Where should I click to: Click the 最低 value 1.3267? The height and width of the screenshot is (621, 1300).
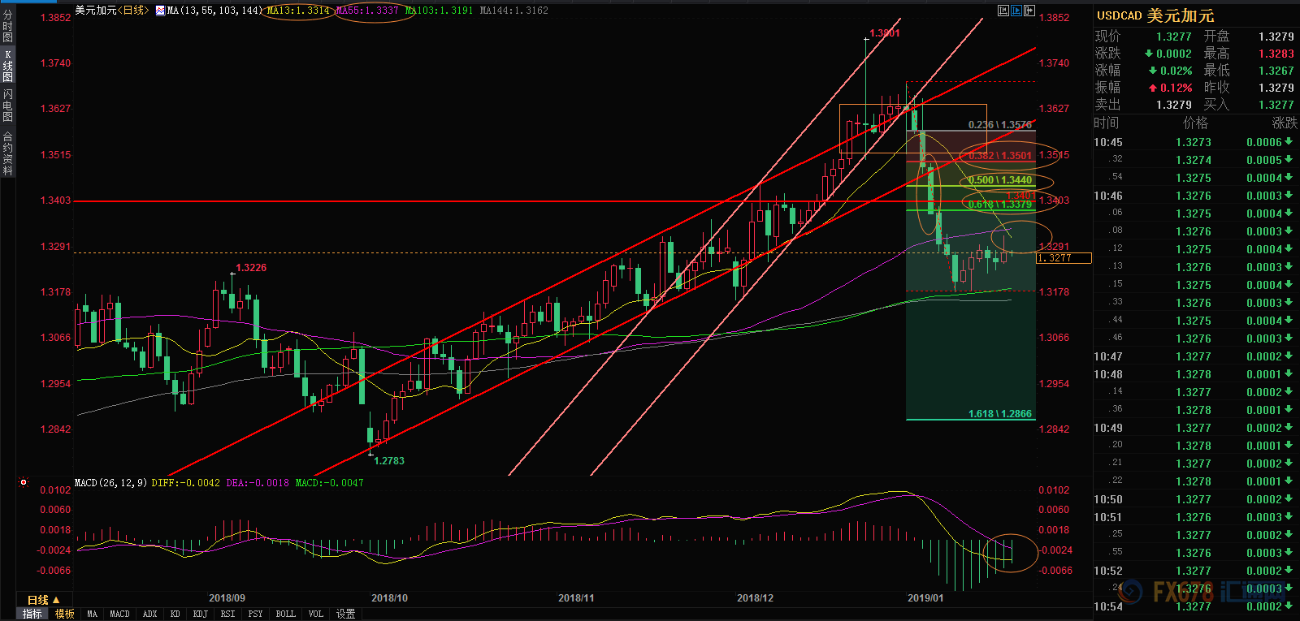tap(1276, 71)
